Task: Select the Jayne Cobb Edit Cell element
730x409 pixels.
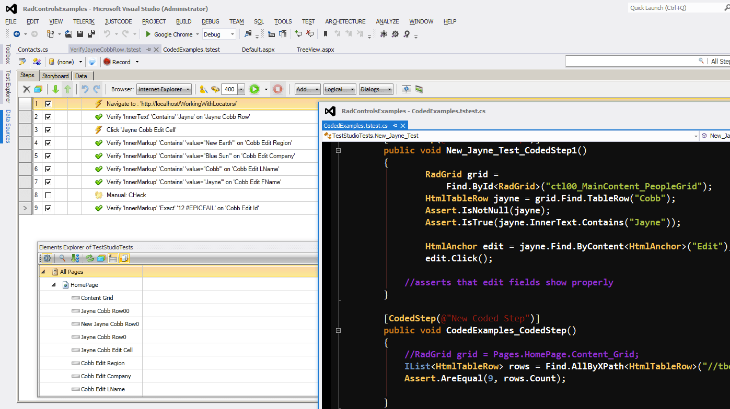Action: click(x=107, y=350)
